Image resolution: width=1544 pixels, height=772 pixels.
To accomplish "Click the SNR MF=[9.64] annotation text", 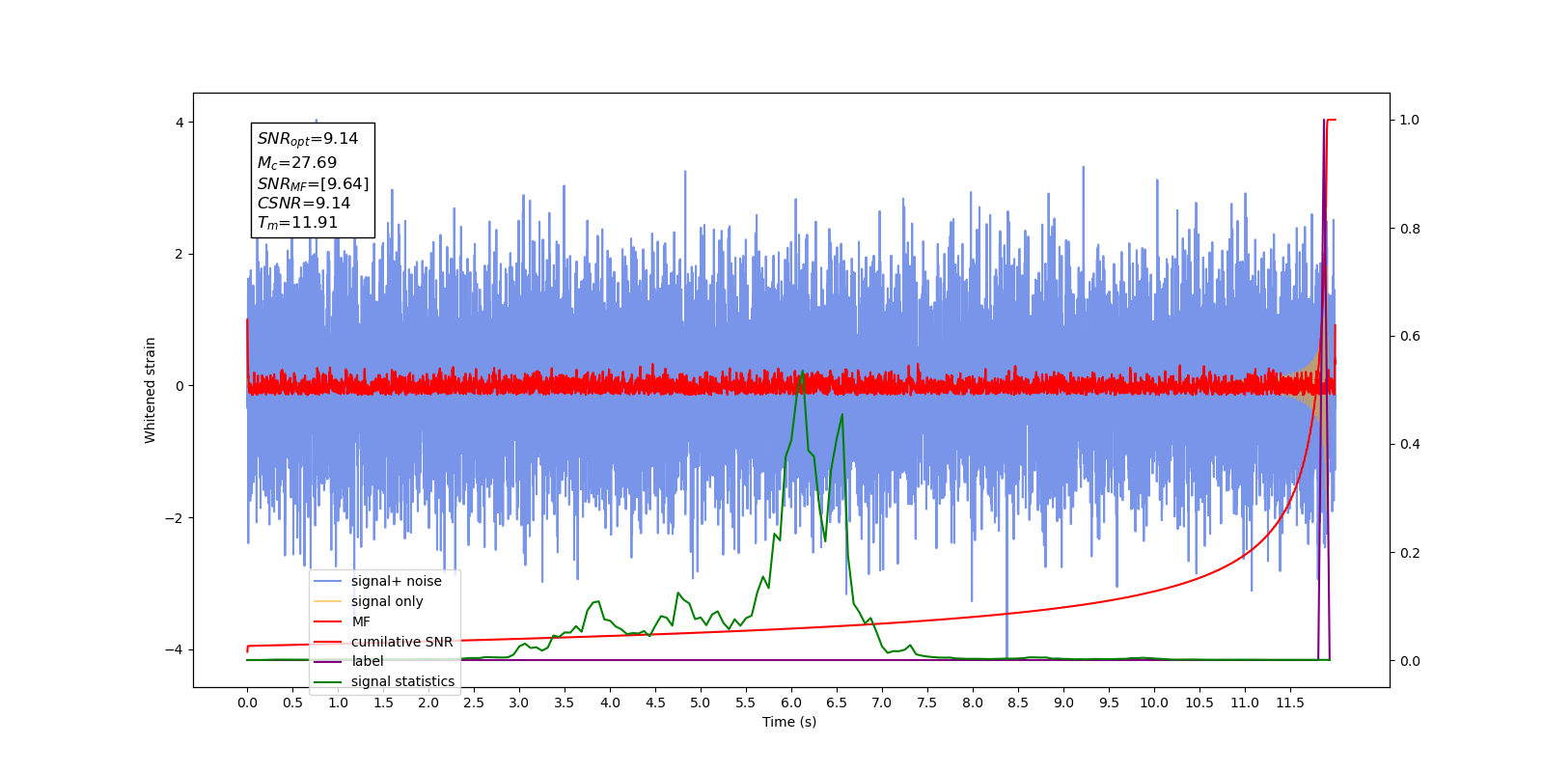I will (x=313, y=183).
